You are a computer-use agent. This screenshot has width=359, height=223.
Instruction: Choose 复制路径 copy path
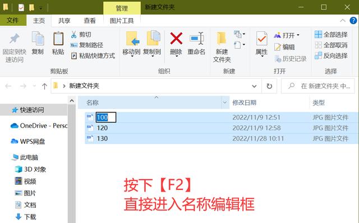point(87,45)
